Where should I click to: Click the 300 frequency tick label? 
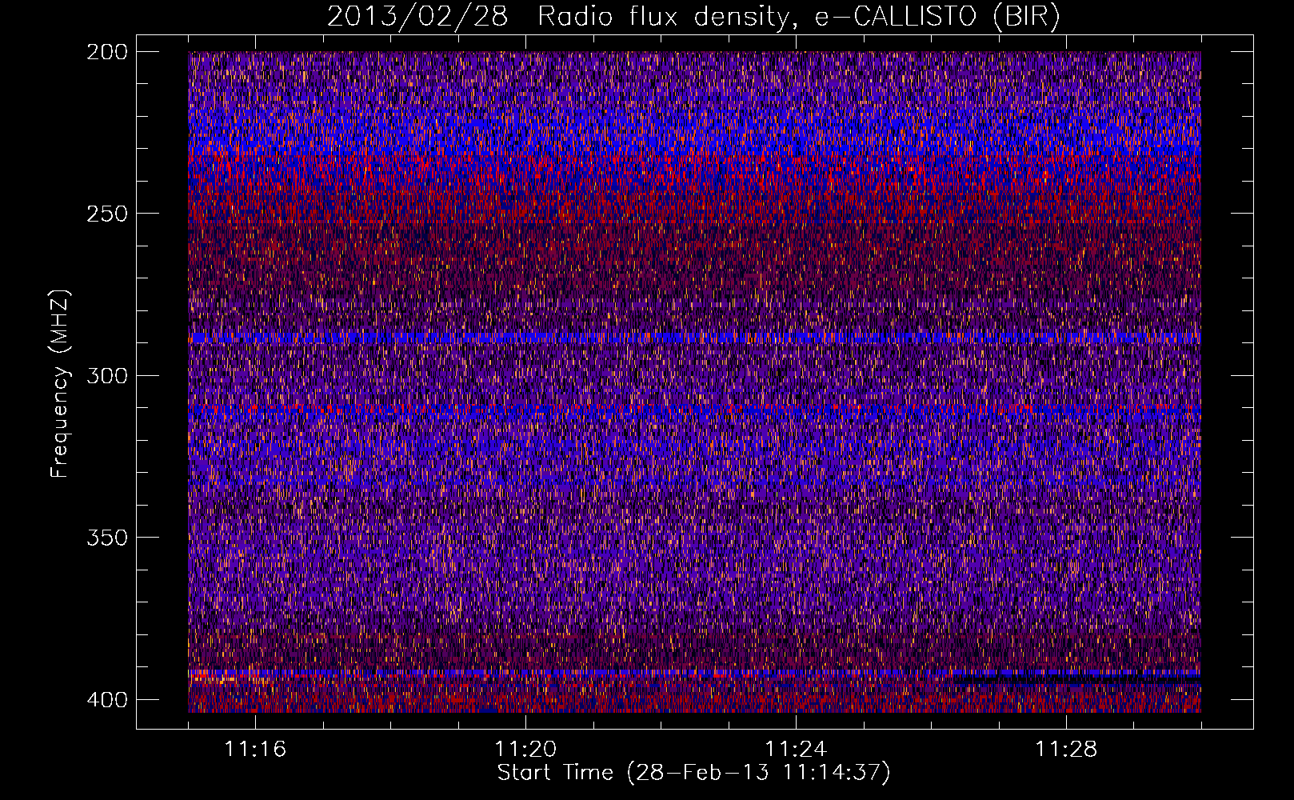tap(106, 375)
